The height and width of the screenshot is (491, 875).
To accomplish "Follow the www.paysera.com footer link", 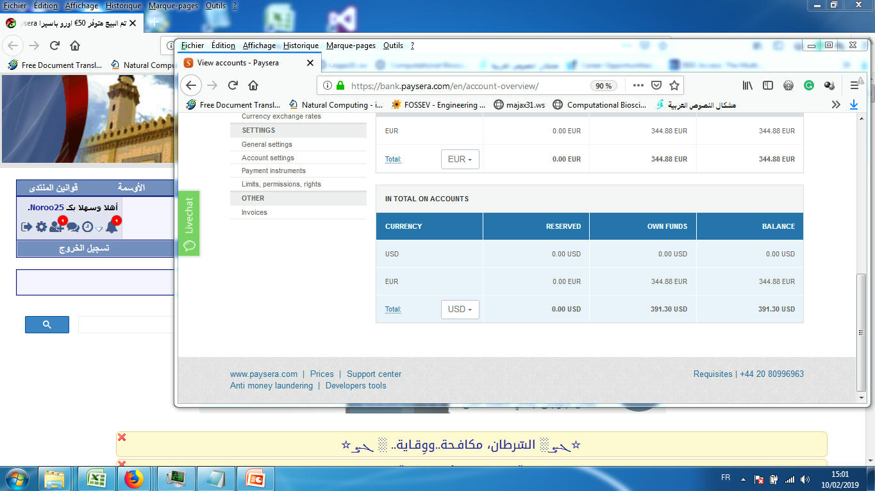I will 263,374.
